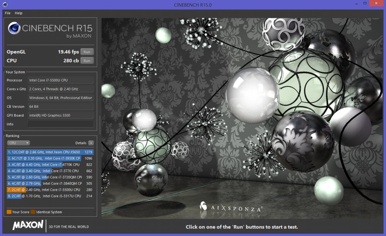The width and height of the screenshot is (386, 236).
Task: Click the AIXSPONZA logo watermark in the render
Action: click(231, 207)
